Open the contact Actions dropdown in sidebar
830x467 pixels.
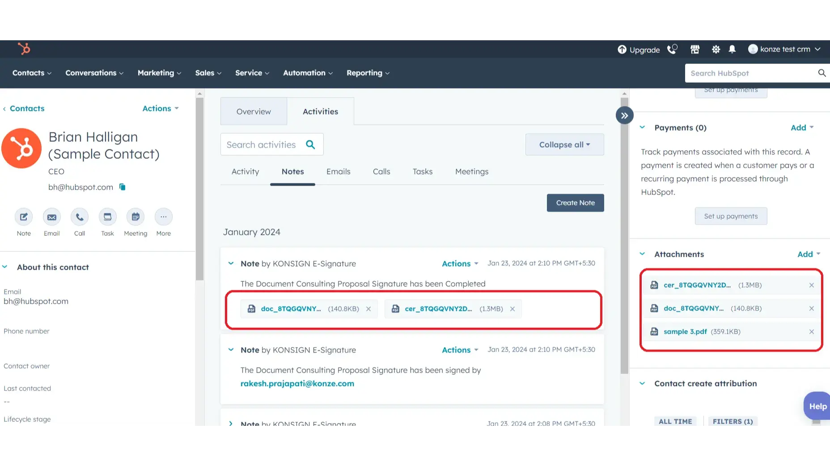[x=161, y=108]
